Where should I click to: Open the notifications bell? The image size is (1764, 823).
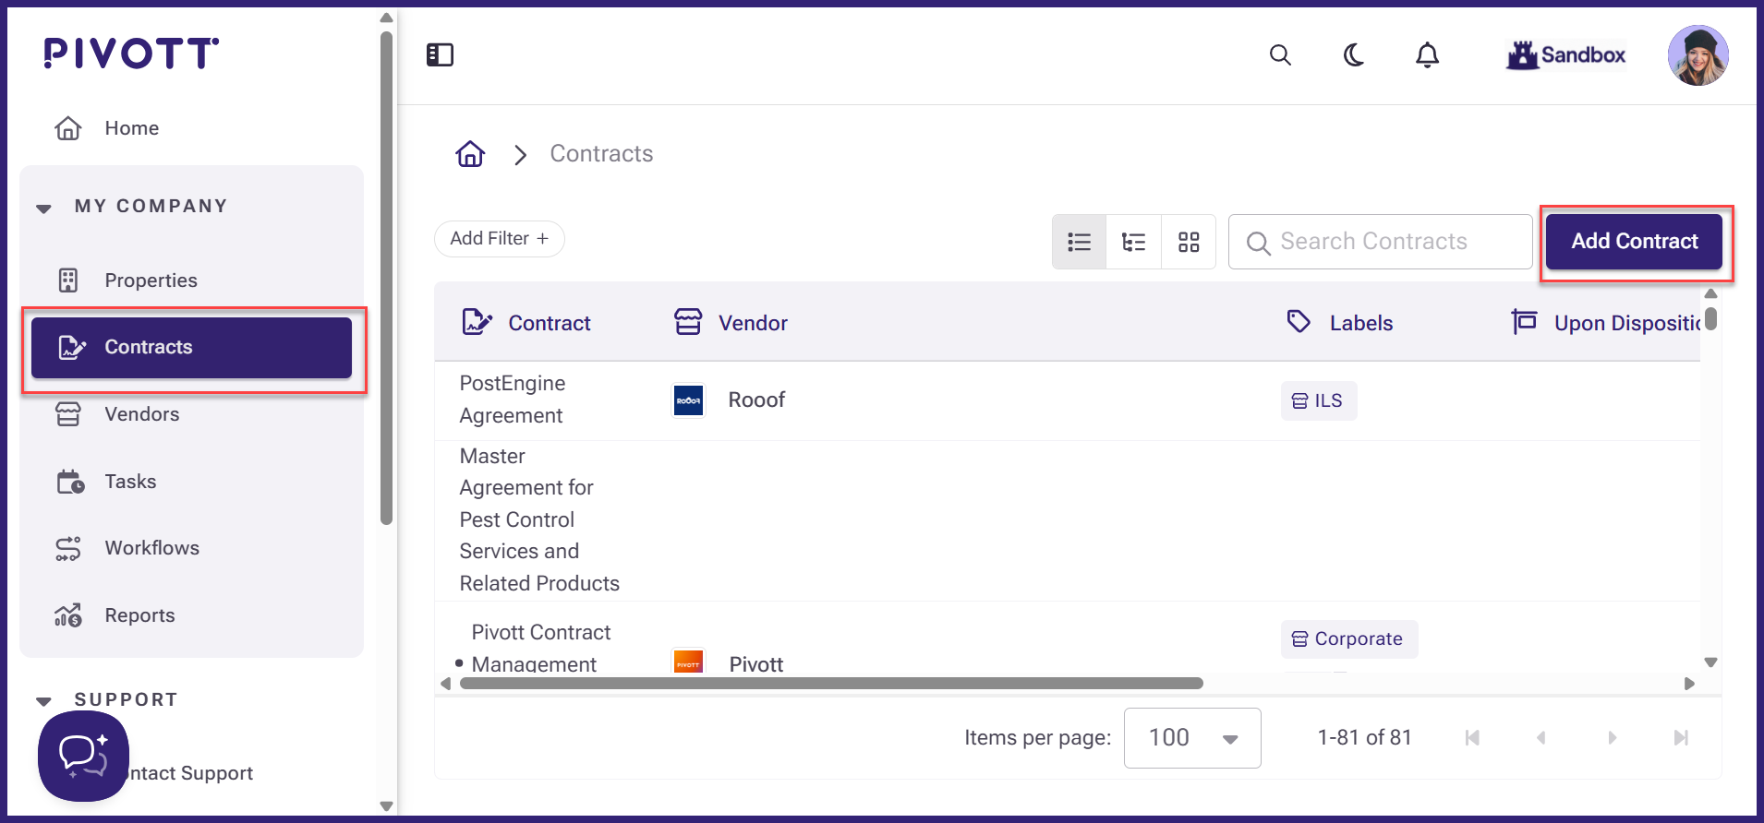click(x=1428, y=55)
